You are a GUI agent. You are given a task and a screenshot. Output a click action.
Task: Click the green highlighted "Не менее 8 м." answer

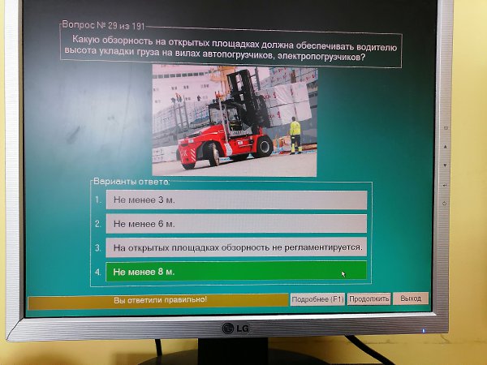[x=236, y=271]
